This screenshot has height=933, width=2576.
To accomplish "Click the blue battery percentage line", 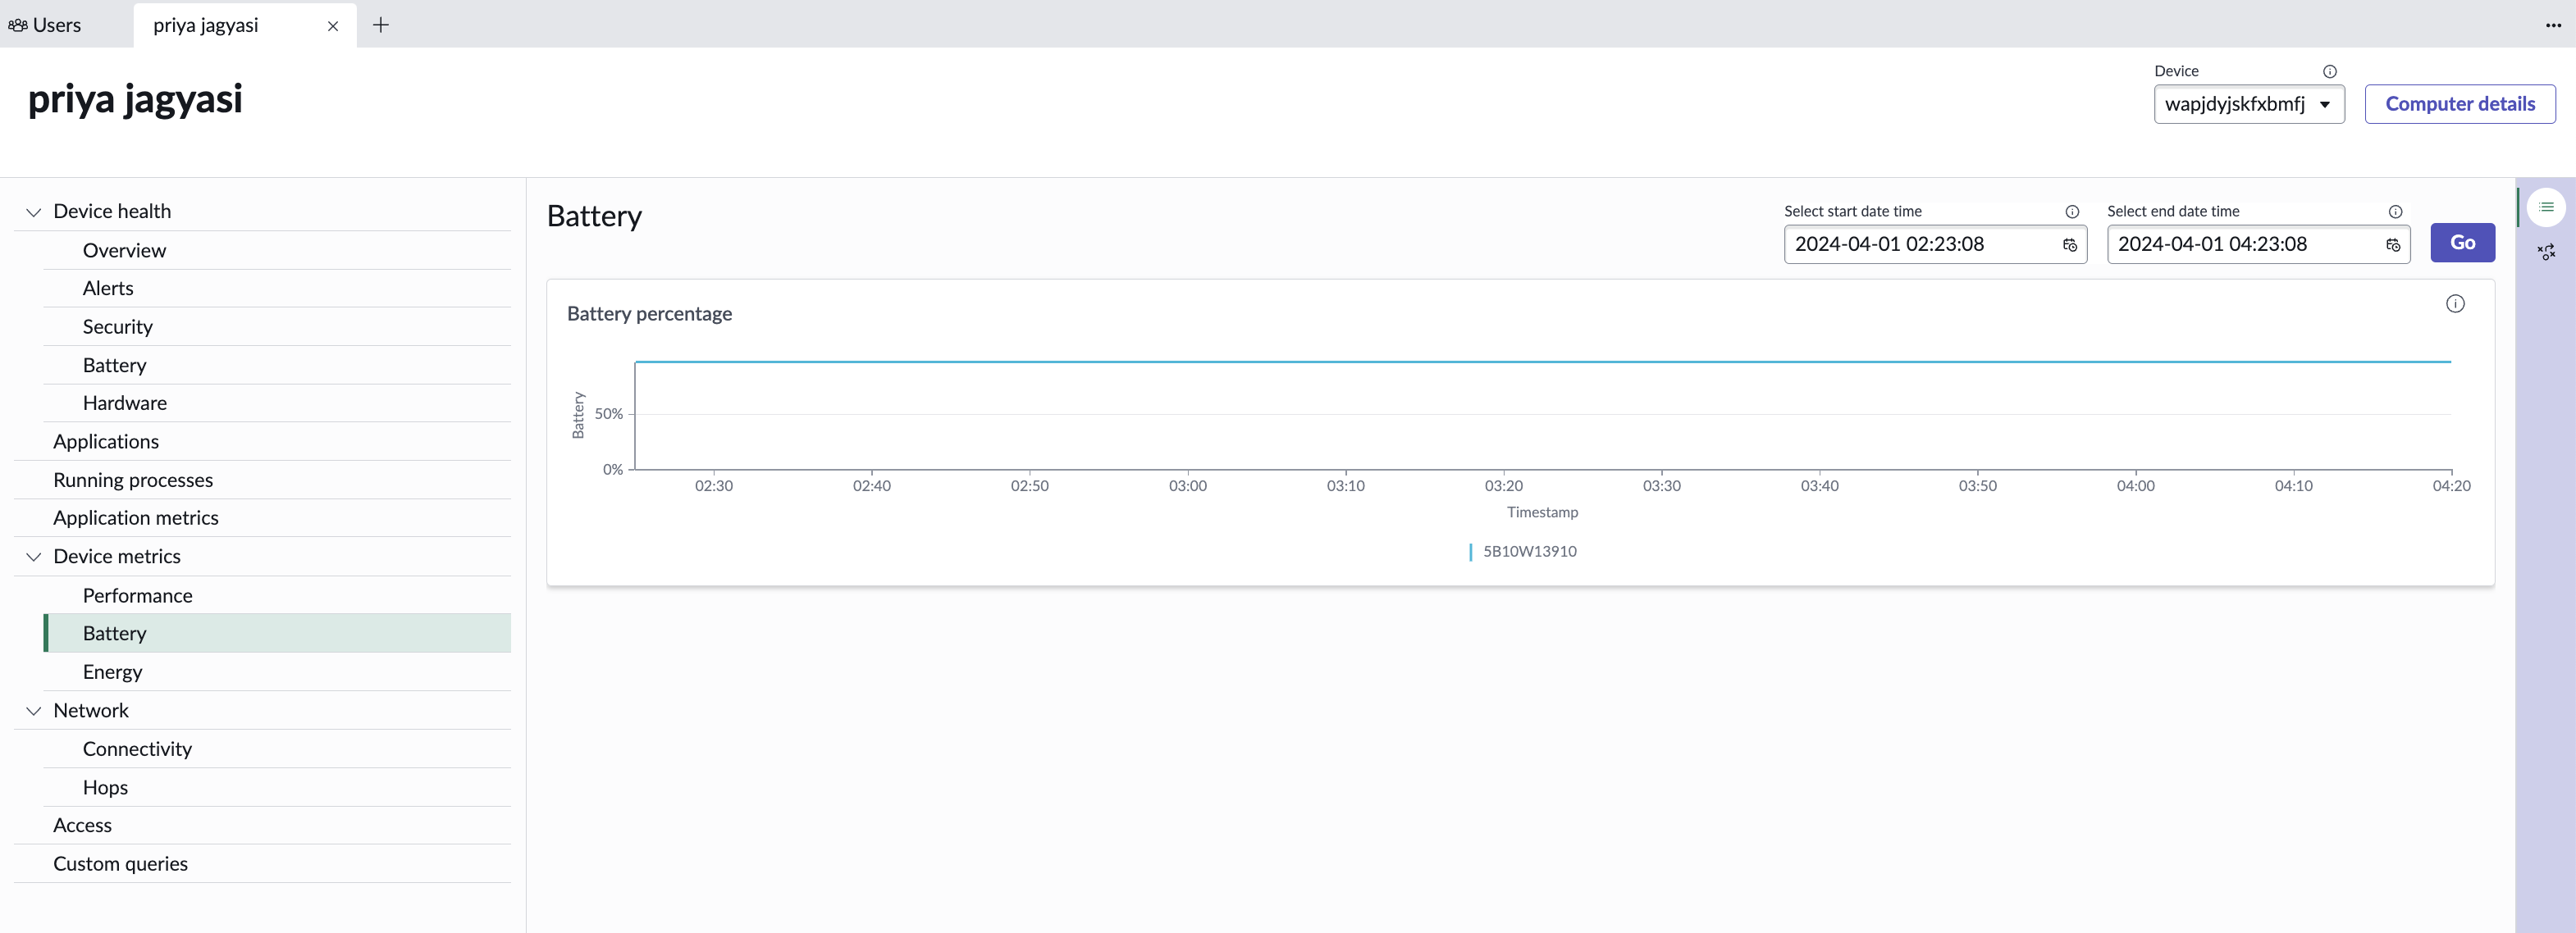I will [1543, 362].
